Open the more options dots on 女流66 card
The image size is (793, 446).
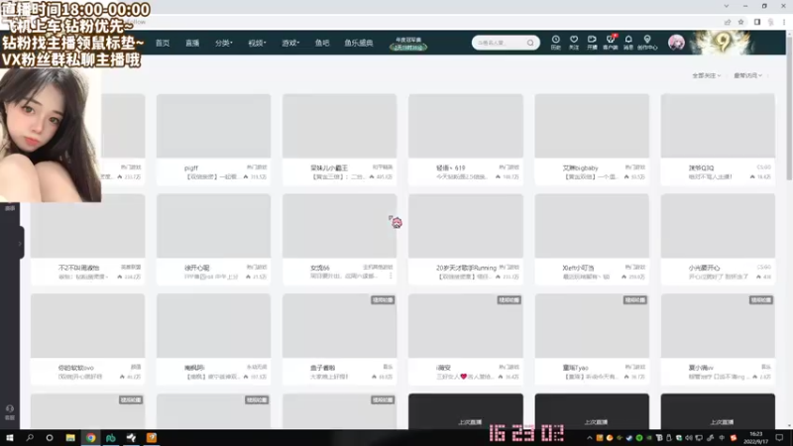[x=391, y=277]
